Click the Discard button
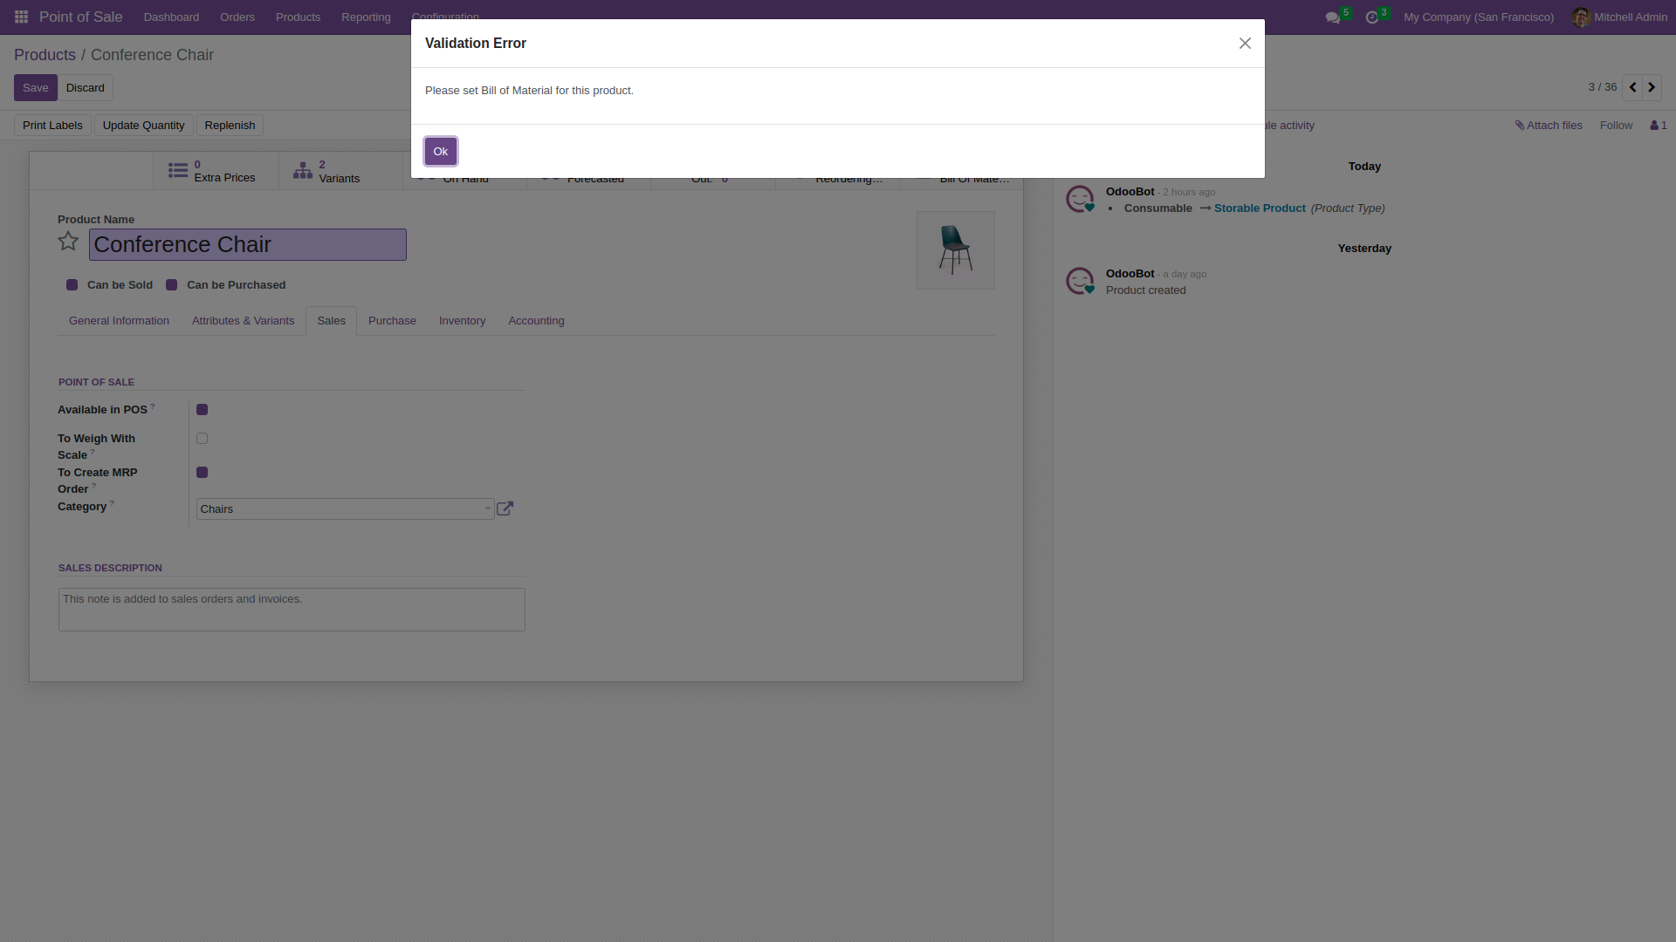 pos(85,88)
